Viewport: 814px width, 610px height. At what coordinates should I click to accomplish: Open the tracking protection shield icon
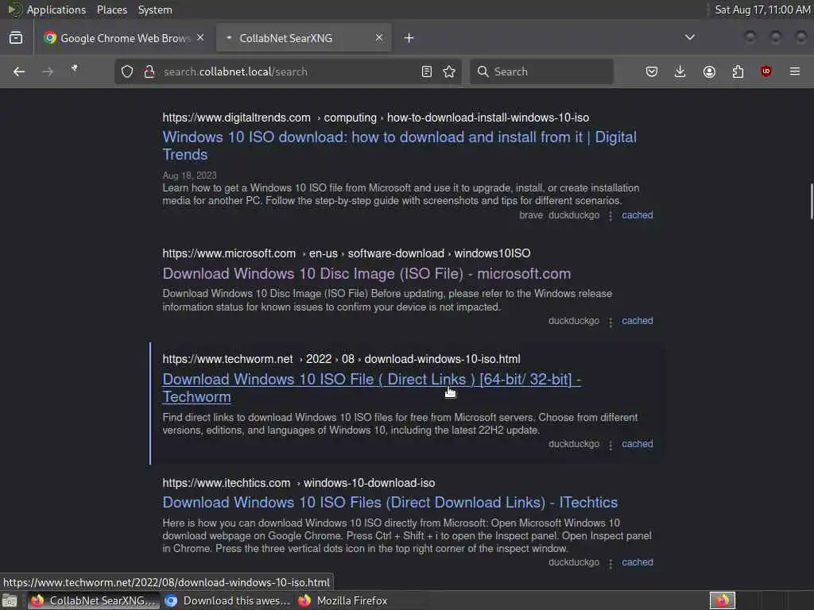click(x=127, y=71)
